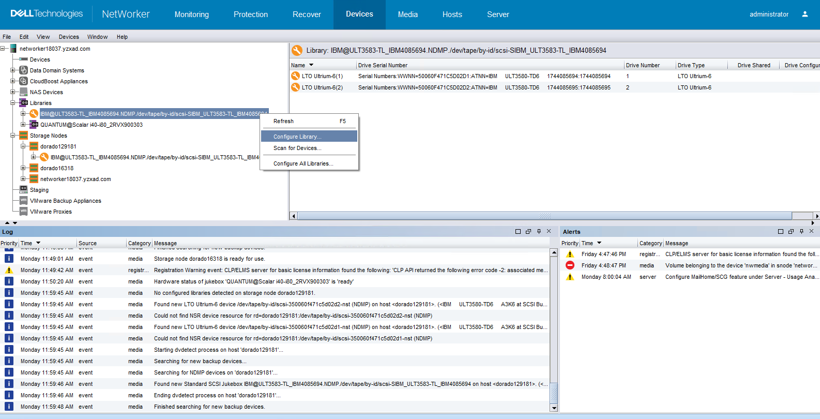Sort drives by Name column arrow
The width and height of the screenshot is (820, 419).
tap(311, 65)
